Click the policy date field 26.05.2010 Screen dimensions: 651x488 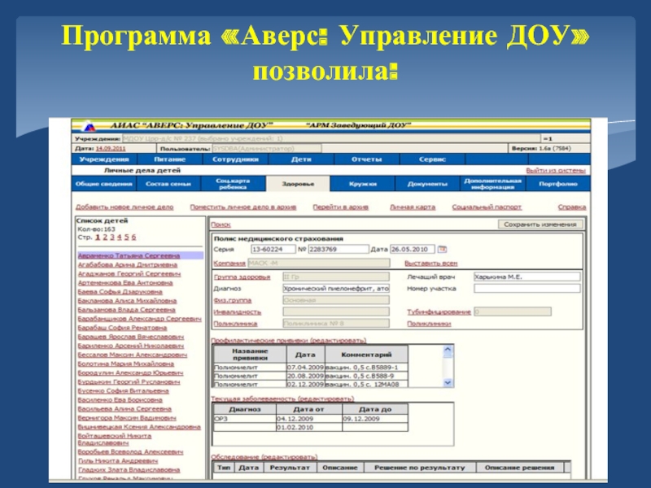click(413, 250)
